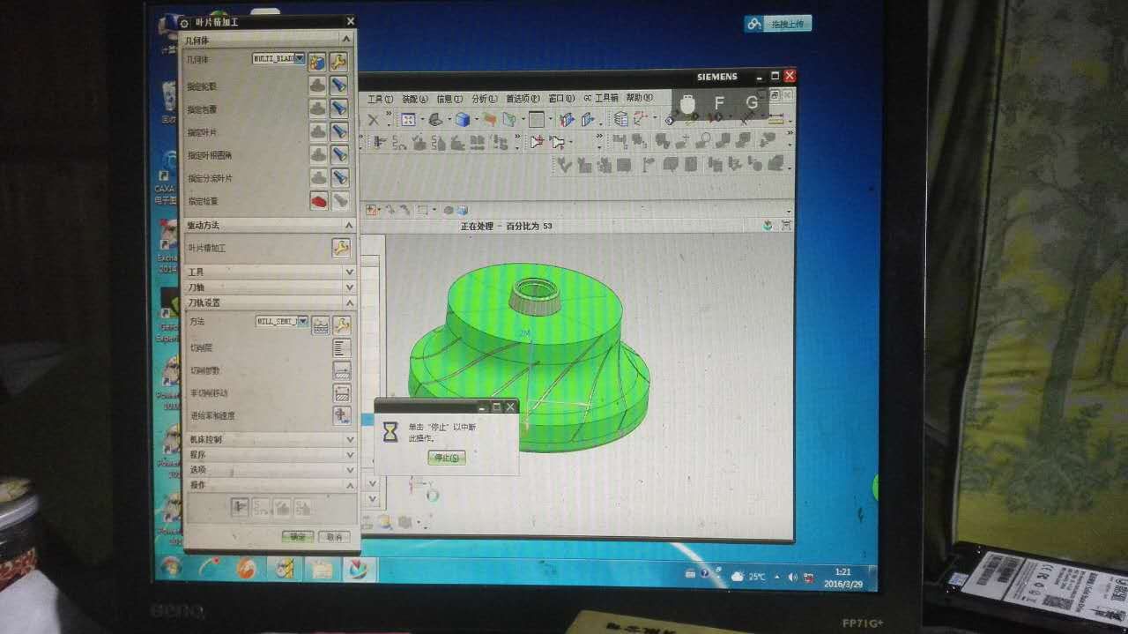Click the layer settings icon in the NX toolbar

click(x=621, y=119)
